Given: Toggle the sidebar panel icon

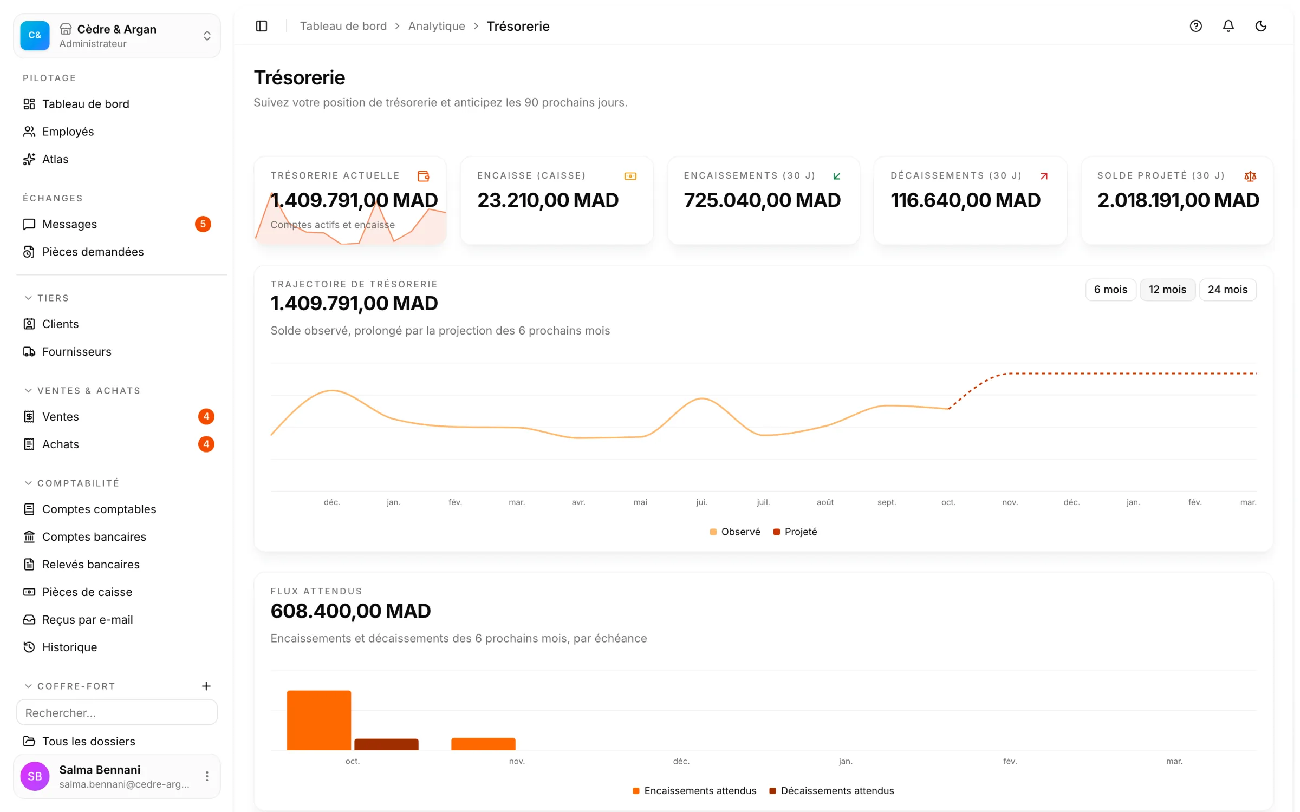Looking at the screenshot, I should (262, 26).
